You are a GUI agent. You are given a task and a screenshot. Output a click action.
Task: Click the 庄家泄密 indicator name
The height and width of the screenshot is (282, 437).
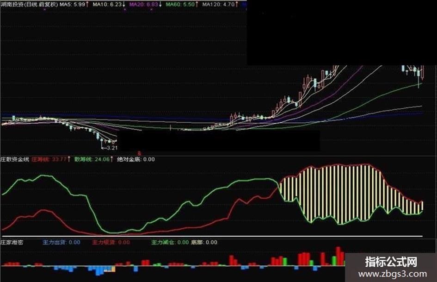[x=12, y=242]
